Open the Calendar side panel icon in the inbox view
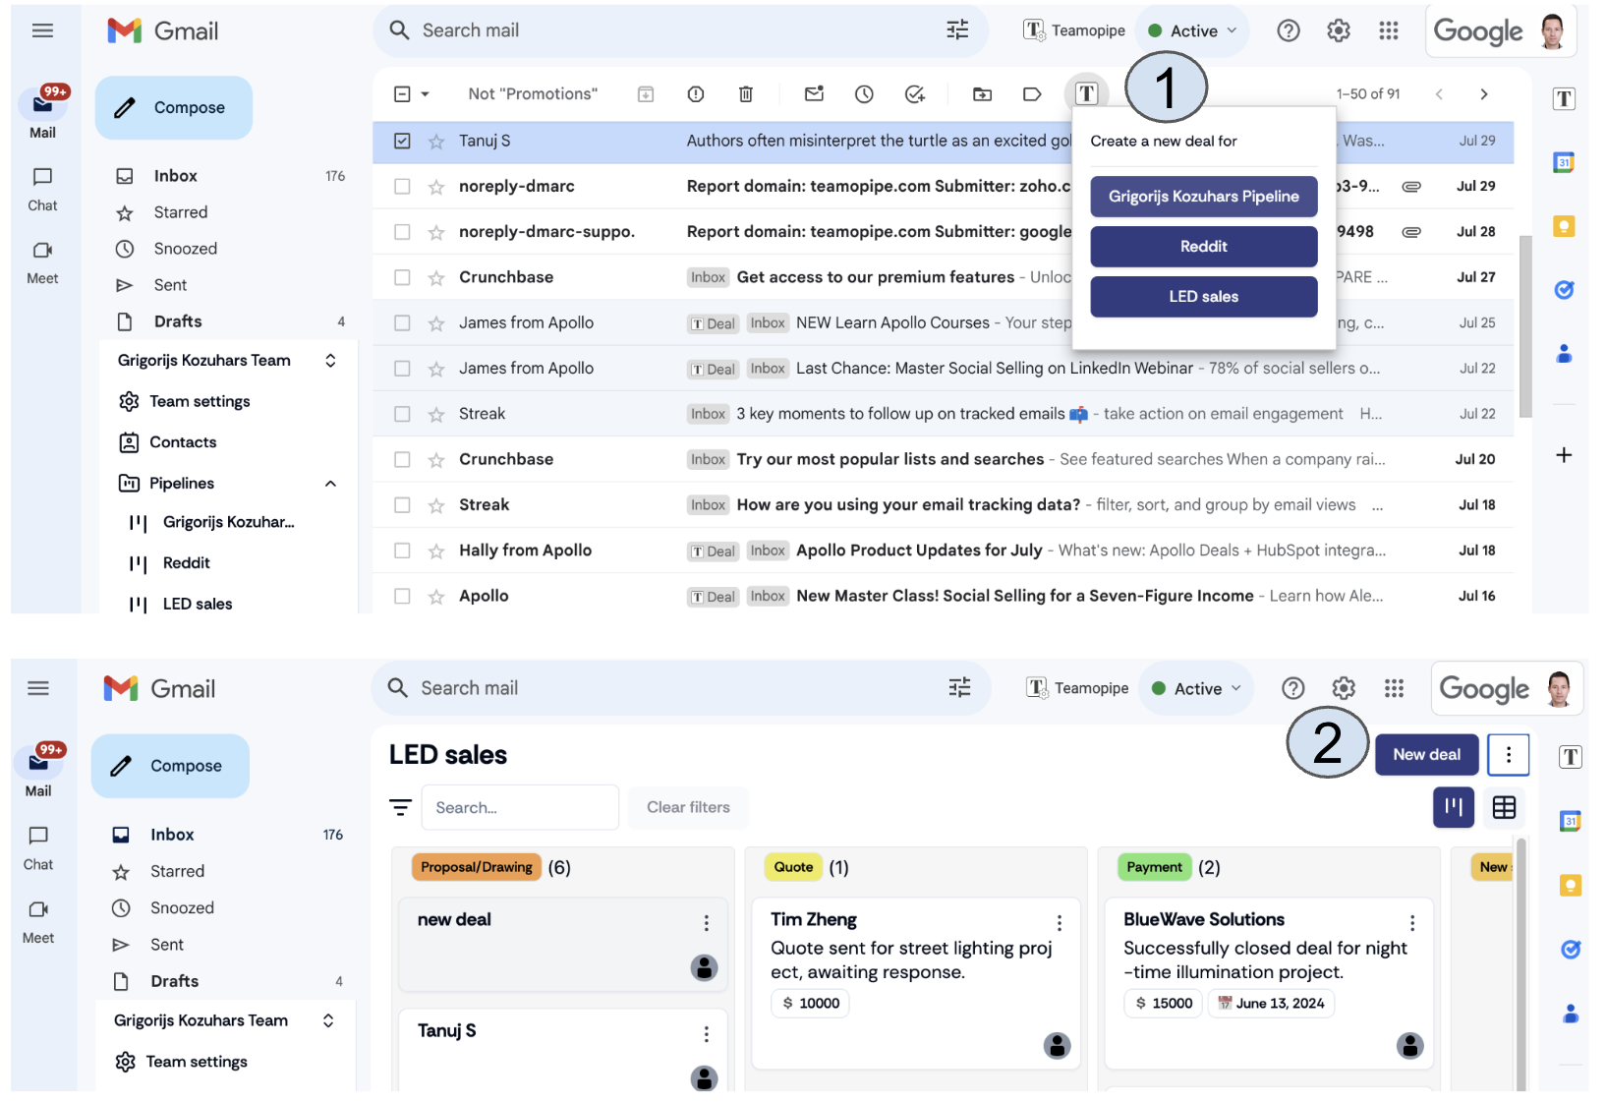 [x=1564, y=162]
